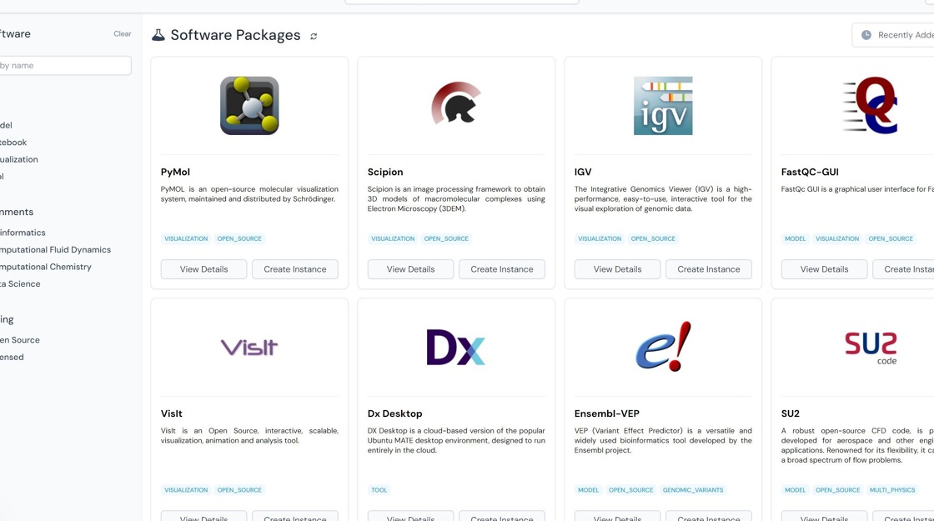Click the OPEN_SOURCE tag on IGV card

[653, 238]
